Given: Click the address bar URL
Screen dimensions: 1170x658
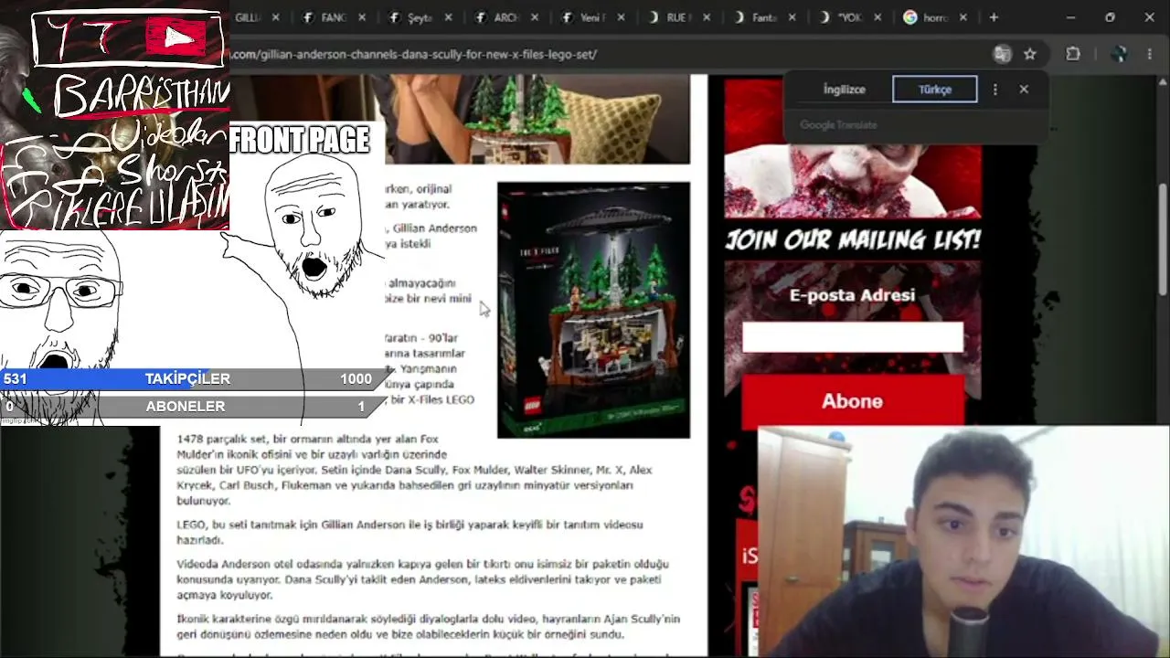Looking at the screenshot, I should (x=413, y=54).
